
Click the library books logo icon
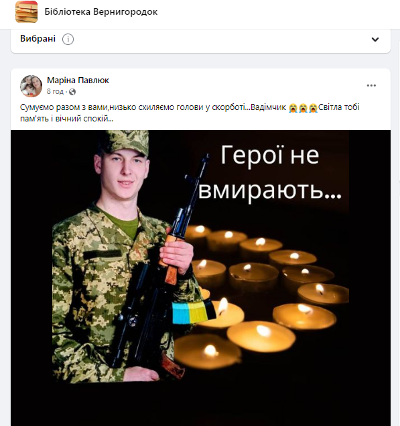[x=26, y=11]
